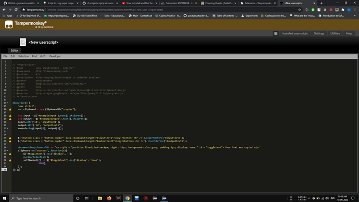Click the browser forward arrow
This screenshot has width=359, height=202.
10,10
